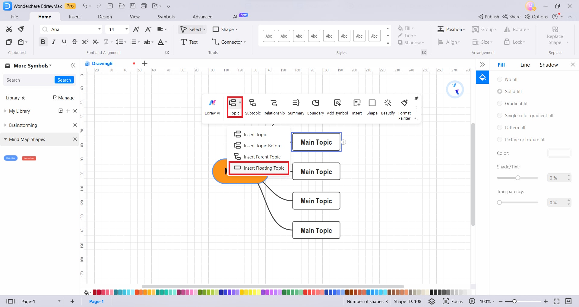Image resolution: width=579 pixels, height=307 pixels.
Task: Select the Pattern fill radio option
Action: (x=500, y=127)
